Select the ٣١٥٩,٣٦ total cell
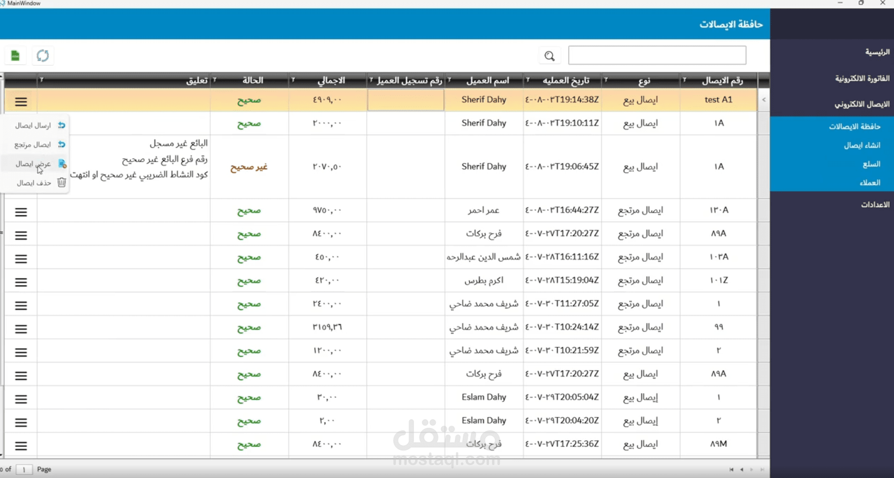The width and height of the screenshot is (894, 478). point(327,327)
